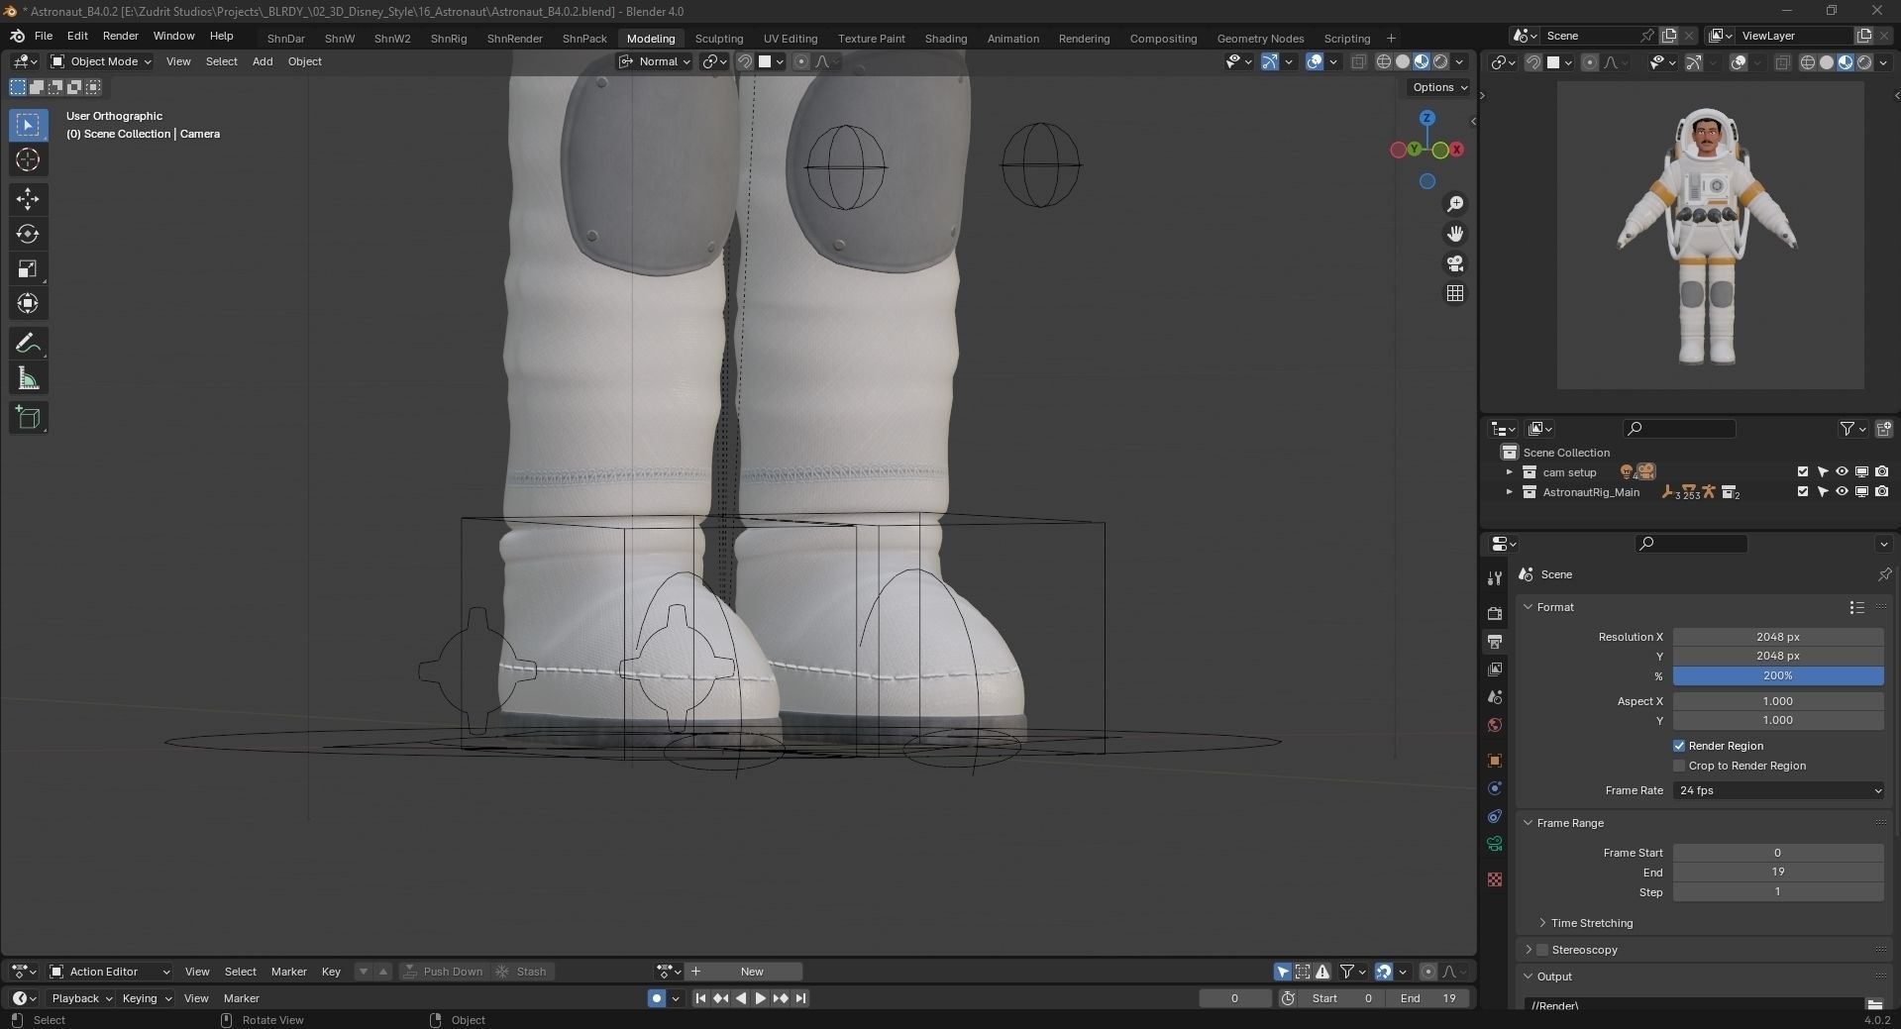Expand the cam setup collection
Screen dimensions: 1901x1029
[x=1510, y=472]
